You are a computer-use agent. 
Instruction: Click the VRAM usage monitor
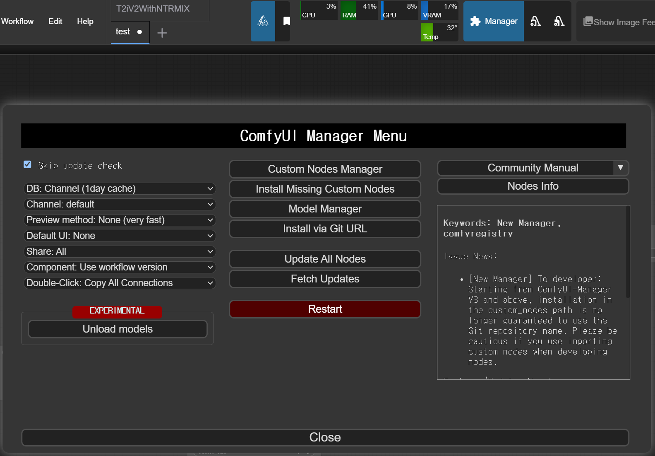pos(440,11)
